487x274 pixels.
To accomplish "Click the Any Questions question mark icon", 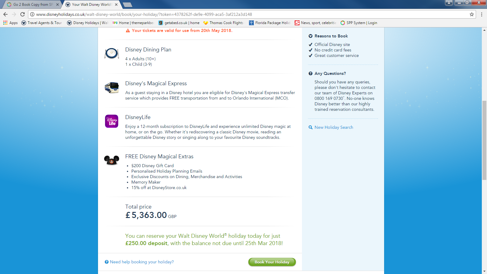I will [310, 73].
